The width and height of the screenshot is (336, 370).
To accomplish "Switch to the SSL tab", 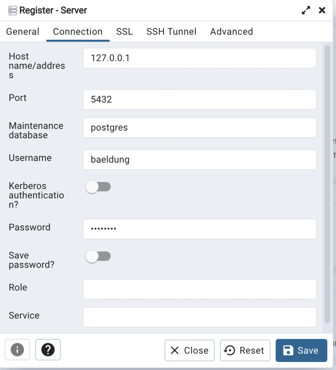I will [x=124, y=32].
